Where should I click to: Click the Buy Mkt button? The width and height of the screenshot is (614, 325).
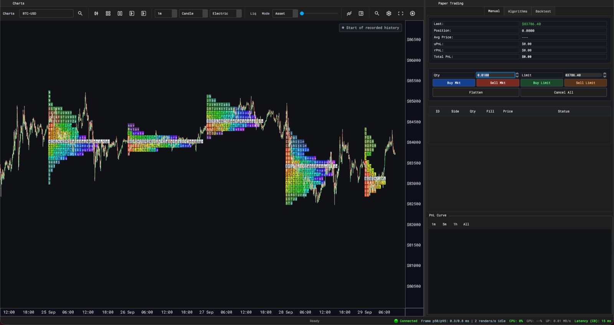tap(454, 83)
